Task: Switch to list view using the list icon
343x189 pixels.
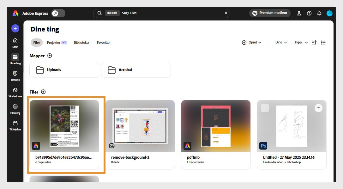Action: 323,42
